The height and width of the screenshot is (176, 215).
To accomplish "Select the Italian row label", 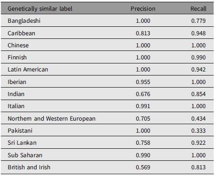I will (x=16, y=106).
